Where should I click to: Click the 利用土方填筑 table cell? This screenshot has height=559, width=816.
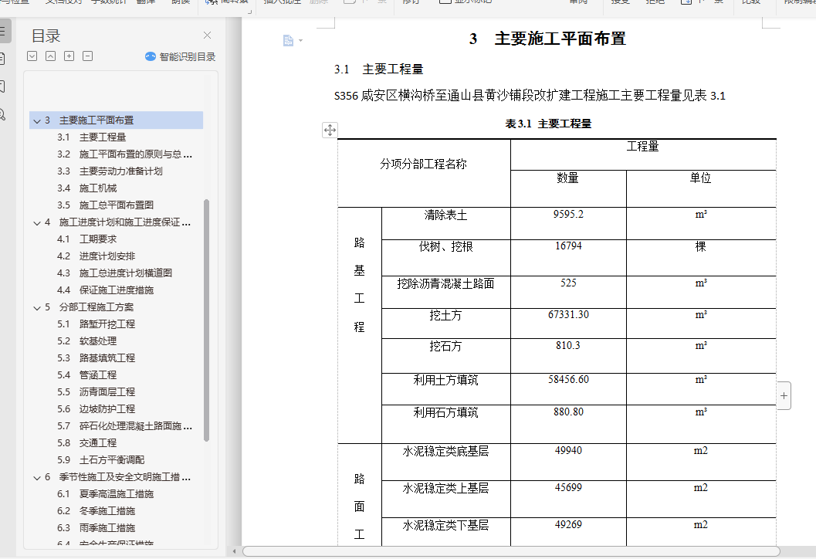coord(446,389)
